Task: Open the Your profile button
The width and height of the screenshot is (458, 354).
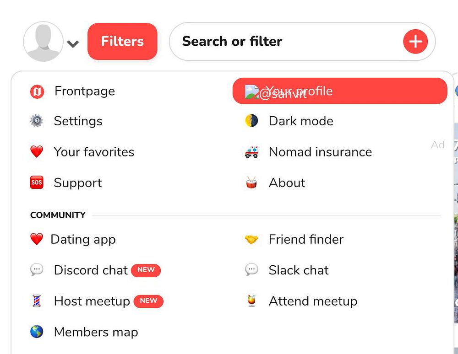Action: point(339,91)
